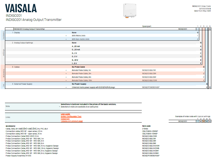Click spare part code INDIGOCABLE3M in Cables section
Screen dimensions: 213x158
pyautogui.click(x=149, y=74)
